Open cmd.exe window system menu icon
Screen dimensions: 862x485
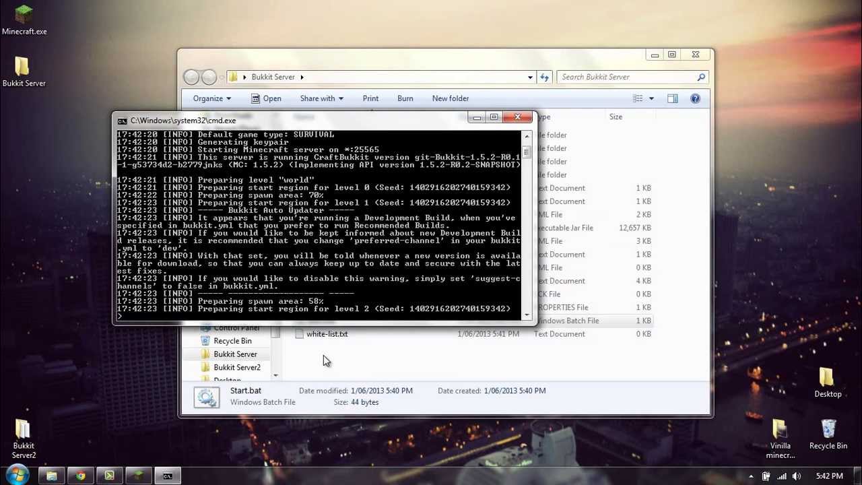pyautogui.click(x=122, y=121)
